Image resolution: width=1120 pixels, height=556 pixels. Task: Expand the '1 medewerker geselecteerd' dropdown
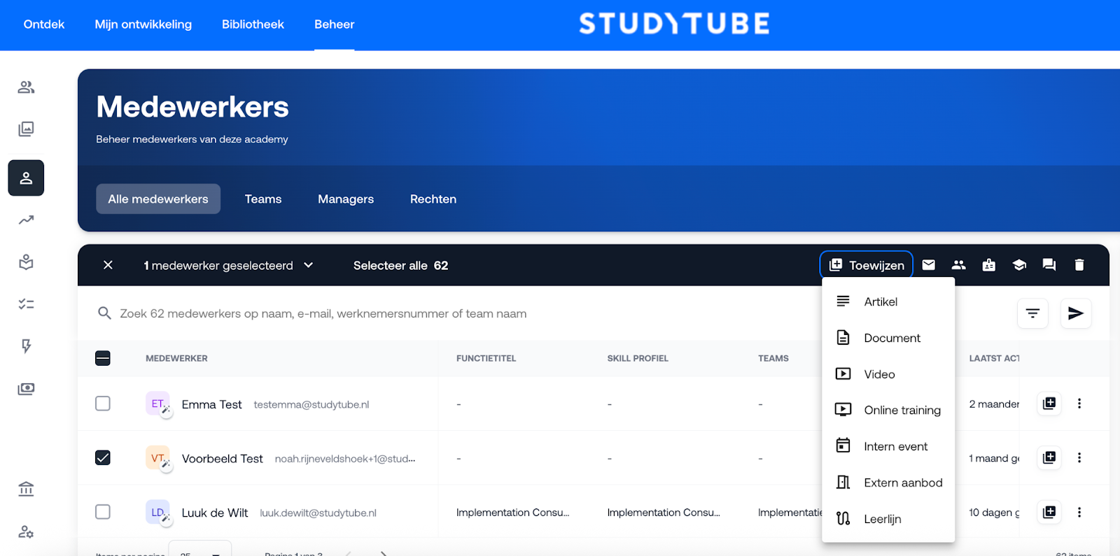pos(229,265)
